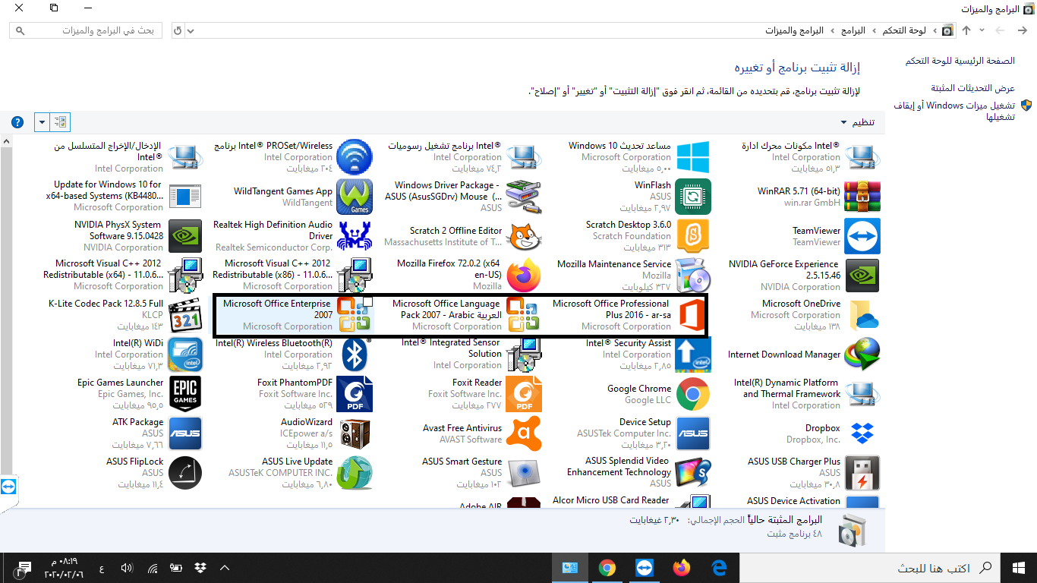
Task: Select the Realtek High Definition Audio icon
Action: click(354, 236)
